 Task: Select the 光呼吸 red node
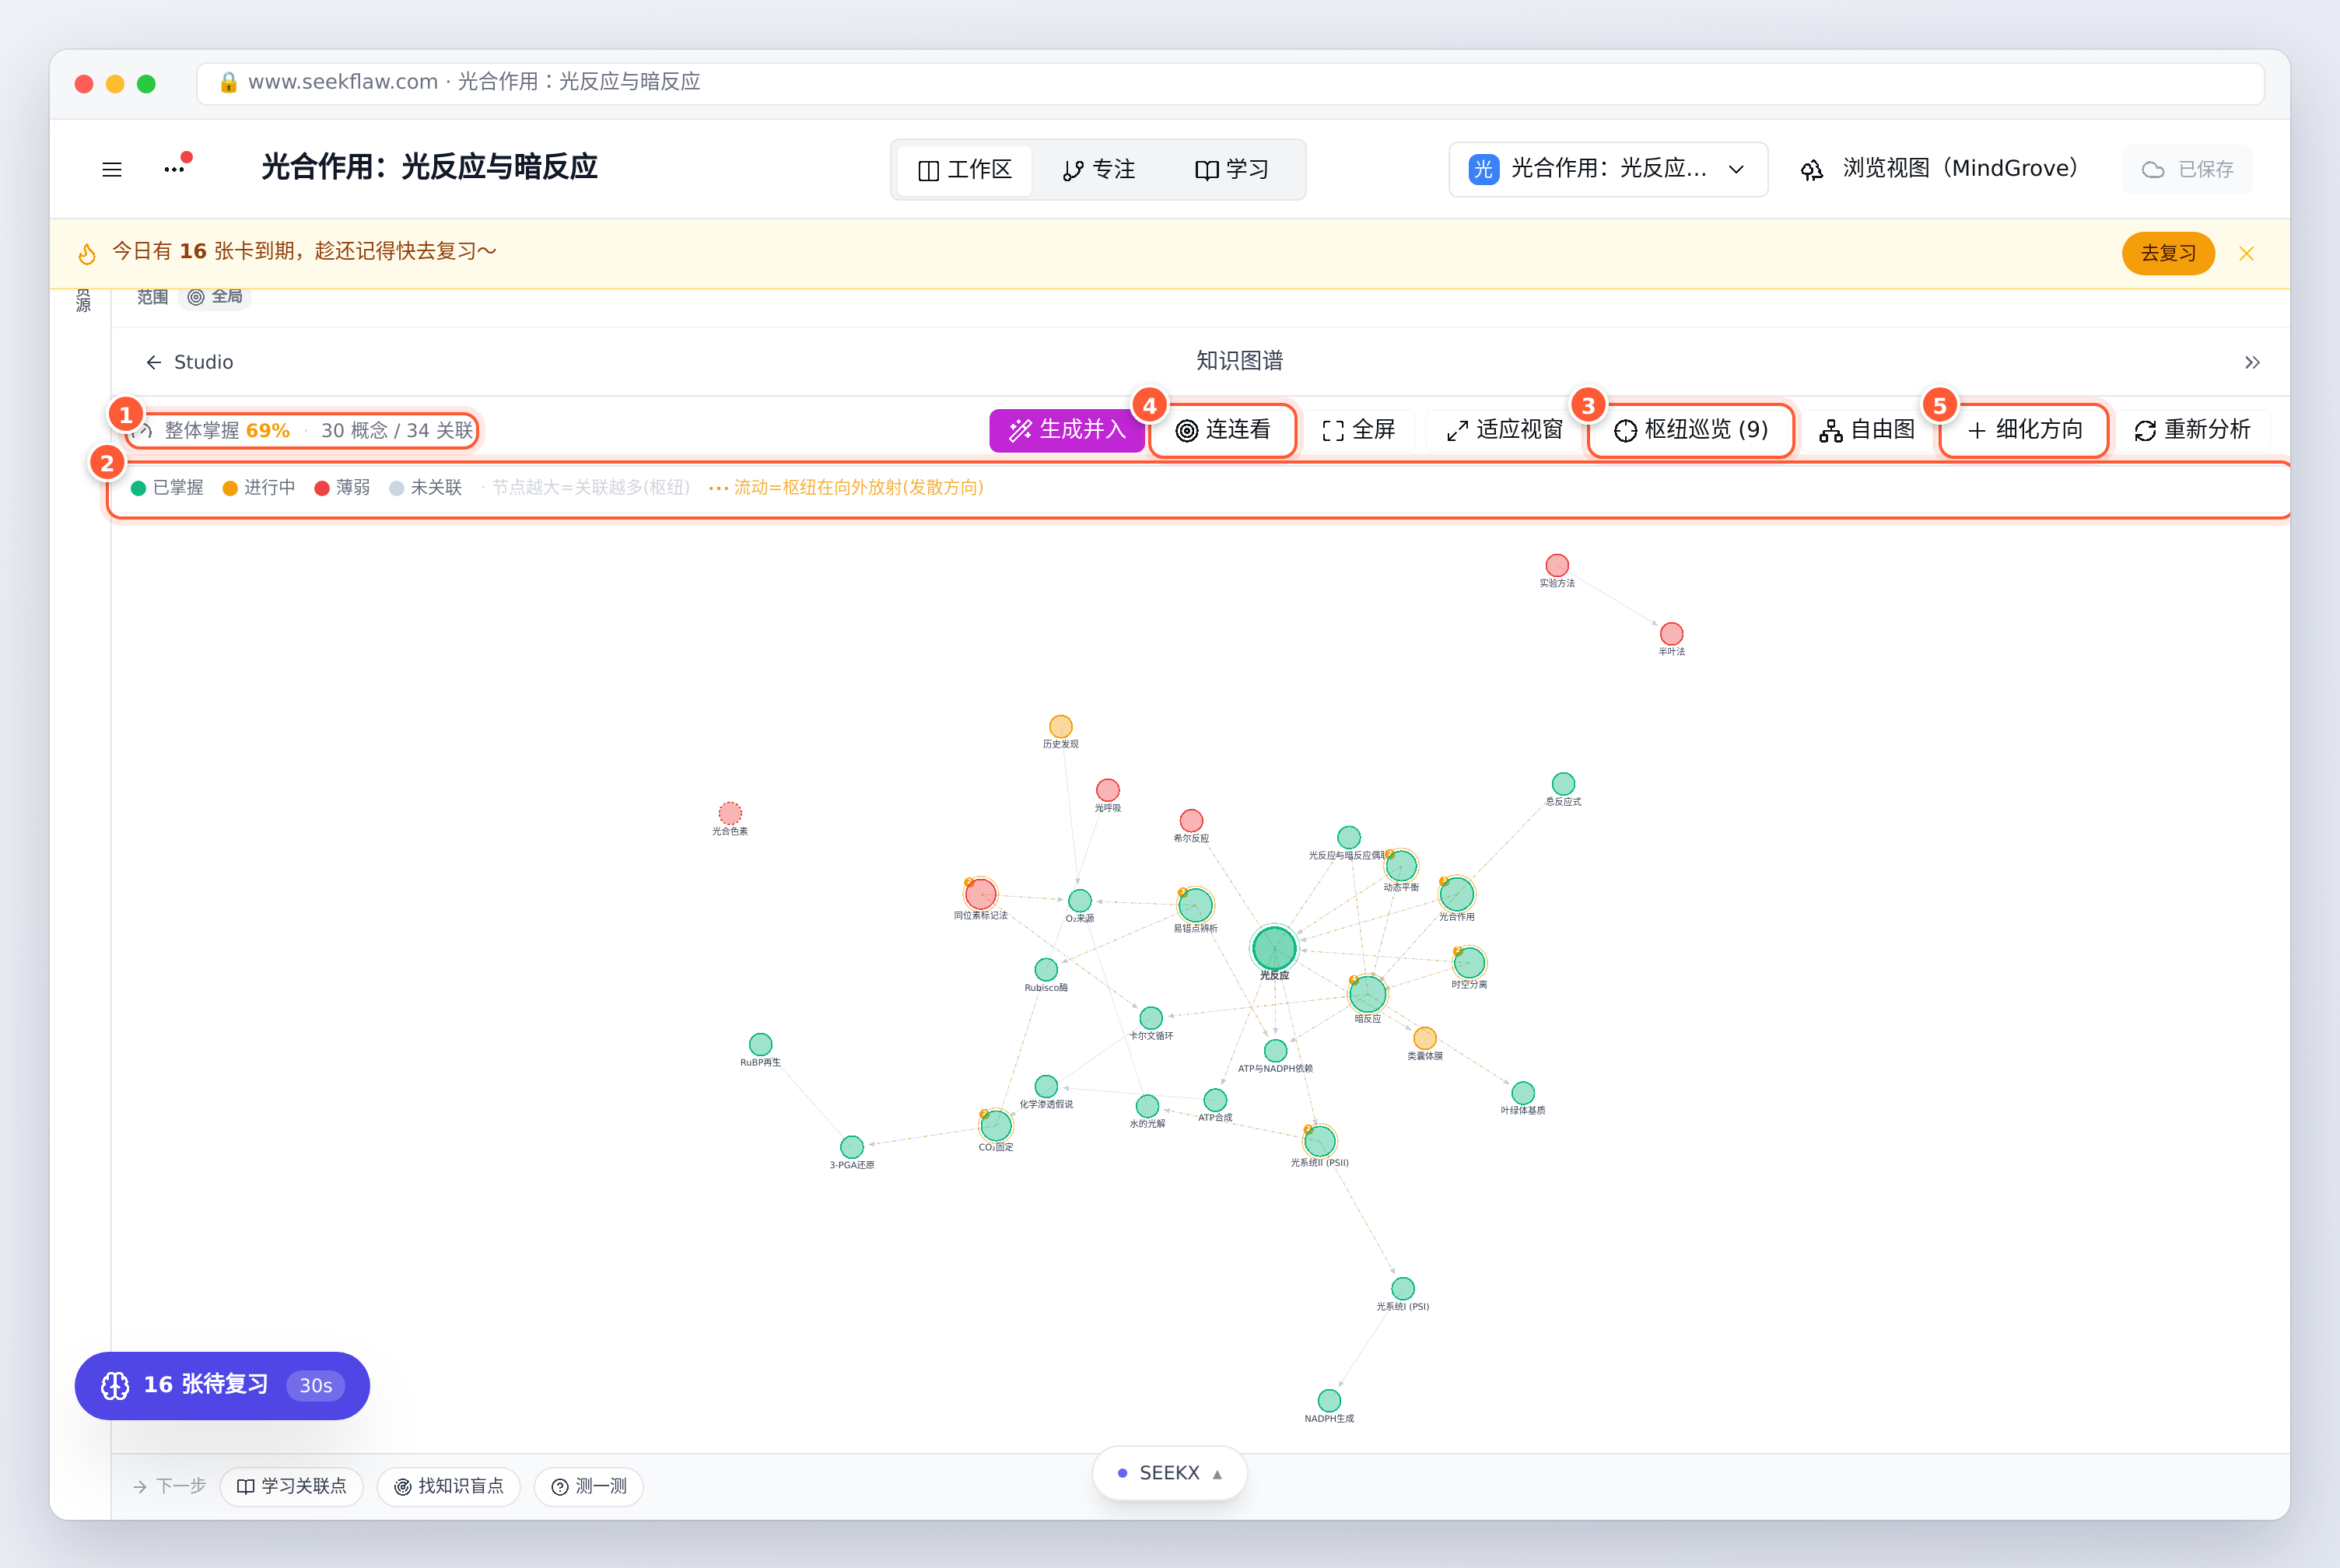[1107, 790]
